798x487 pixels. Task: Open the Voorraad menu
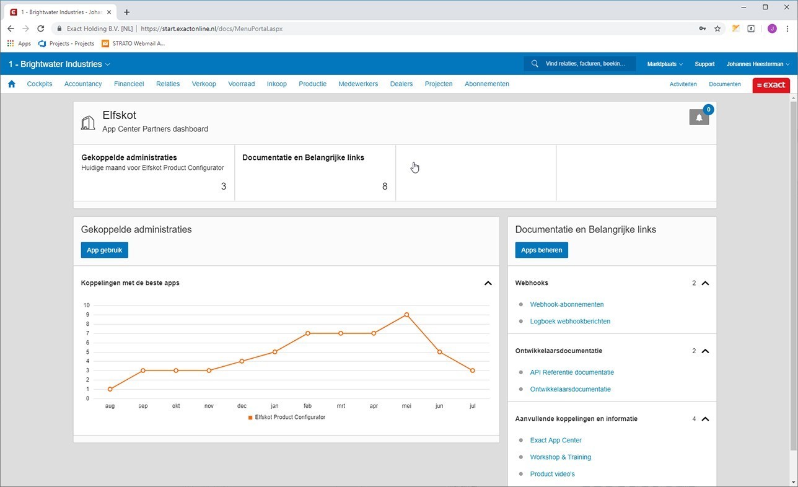(242, 84)
